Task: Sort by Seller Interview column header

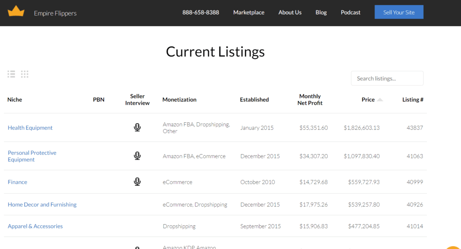Action: click(137, 99)
